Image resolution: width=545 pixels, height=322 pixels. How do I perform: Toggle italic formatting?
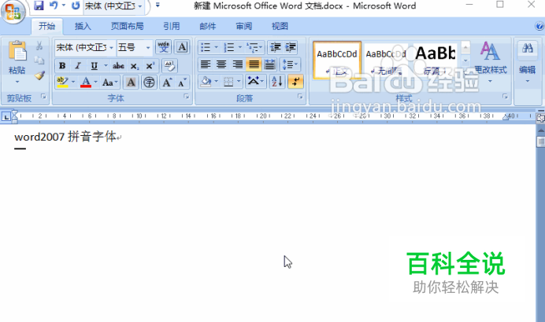[x=78, y=65]
